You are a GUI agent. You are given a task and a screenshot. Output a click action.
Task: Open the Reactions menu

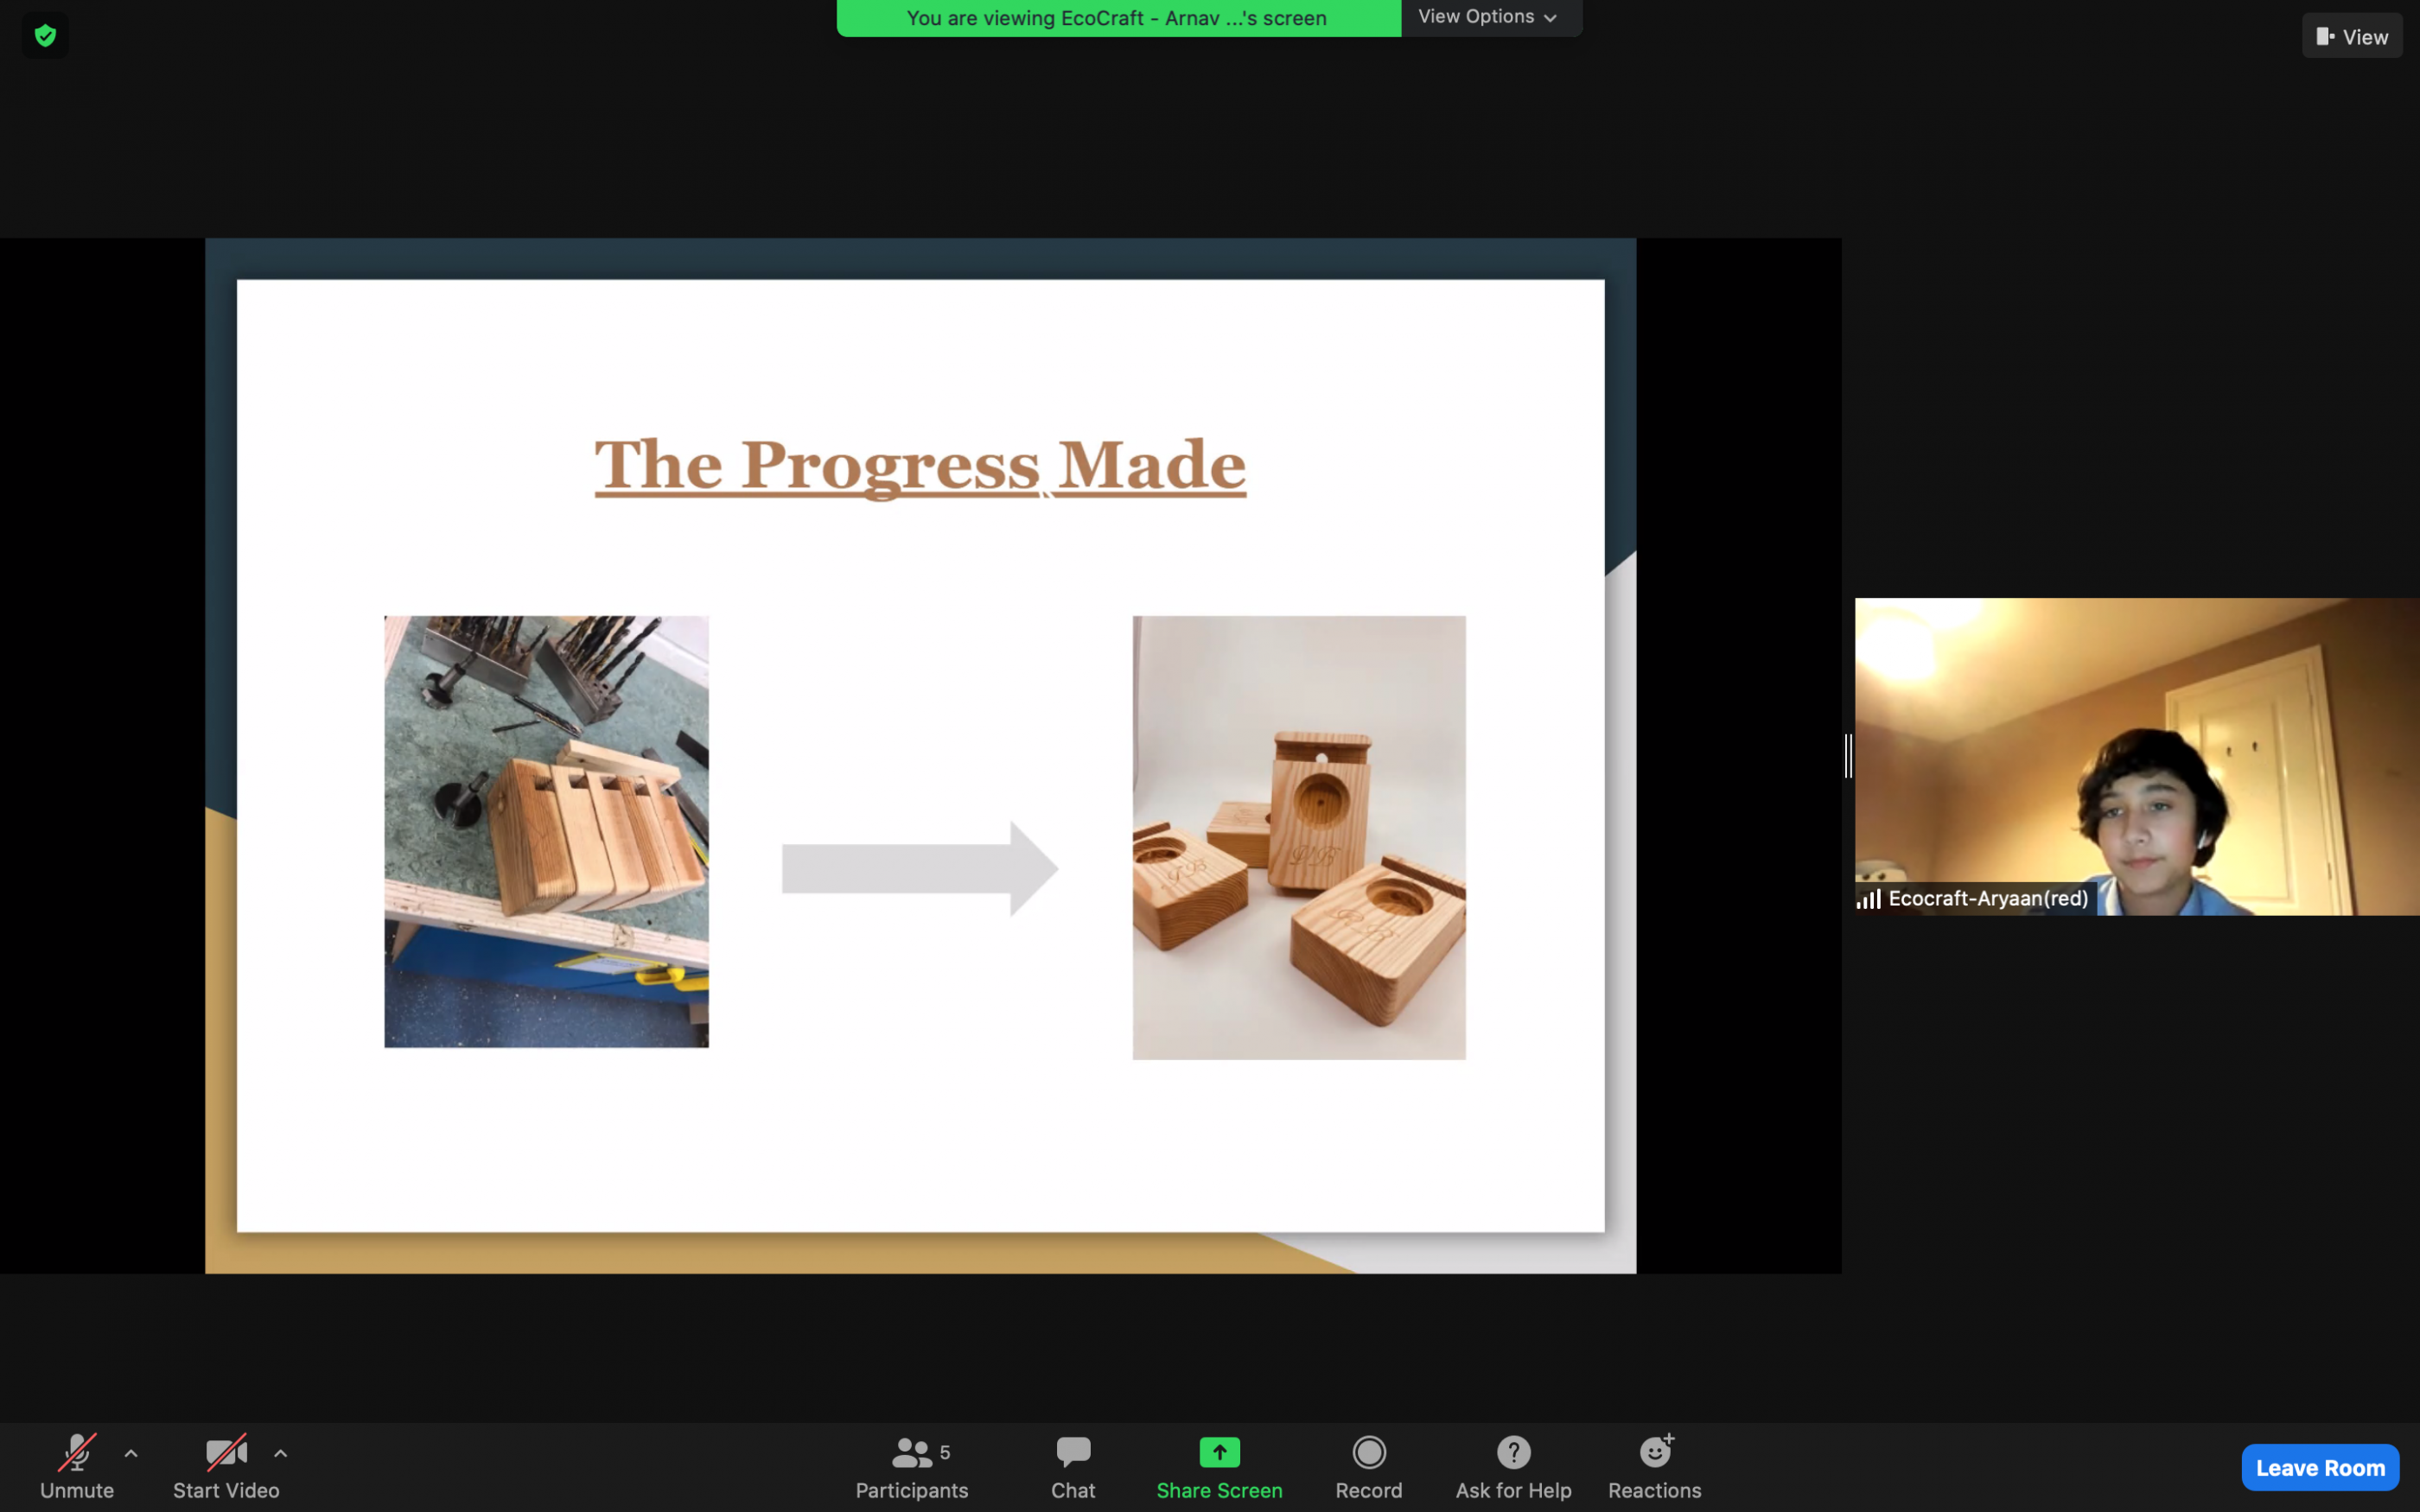point(1655,1466)
